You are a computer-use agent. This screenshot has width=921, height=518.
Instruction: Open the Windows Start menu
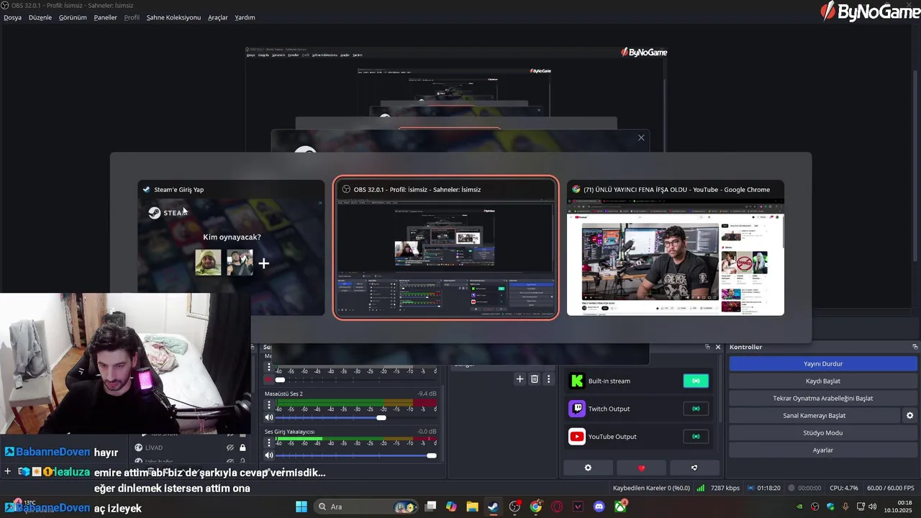pos(301,506)
